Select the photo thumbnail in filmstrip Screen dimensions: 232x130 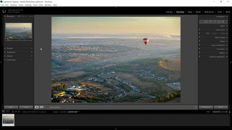(x=8, y=120)
